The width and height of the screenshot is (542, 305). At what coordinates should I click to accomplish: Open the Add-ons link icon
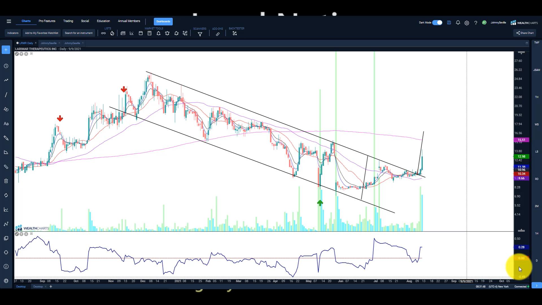(218, 34)
